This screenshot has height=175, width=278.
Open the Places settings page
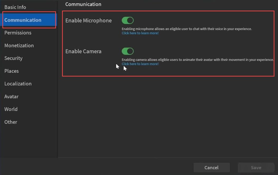tap(12, 71)
